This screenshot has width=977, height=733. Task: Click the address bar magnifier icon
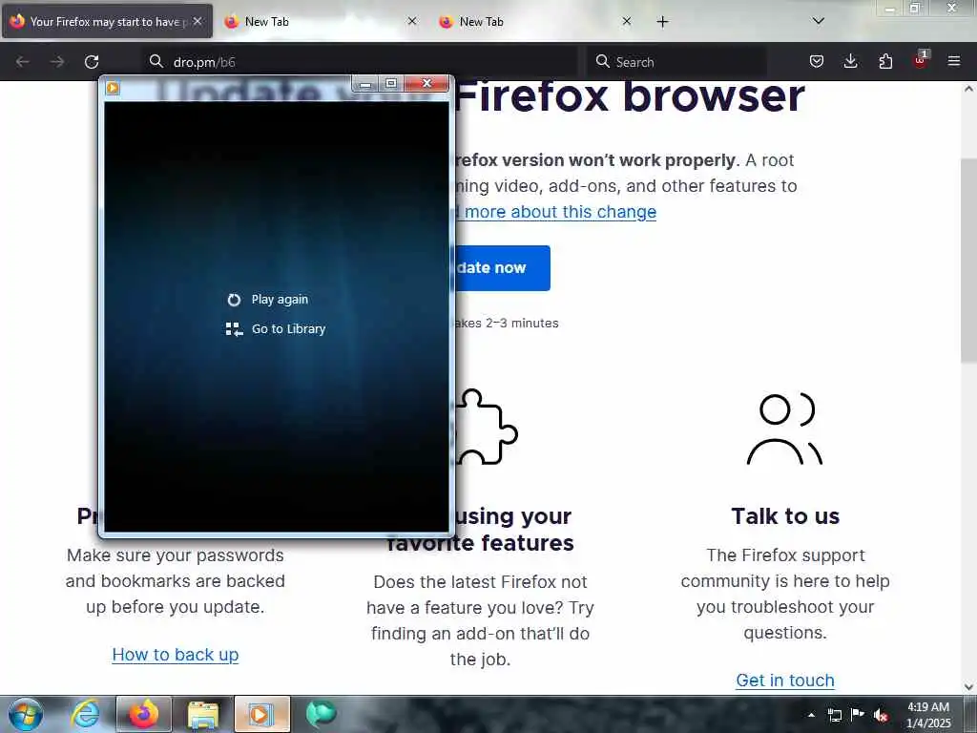(156, 61)
